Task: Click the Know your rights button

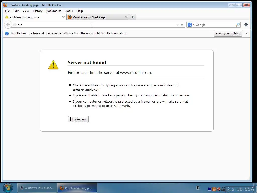Action: point(228,33)
